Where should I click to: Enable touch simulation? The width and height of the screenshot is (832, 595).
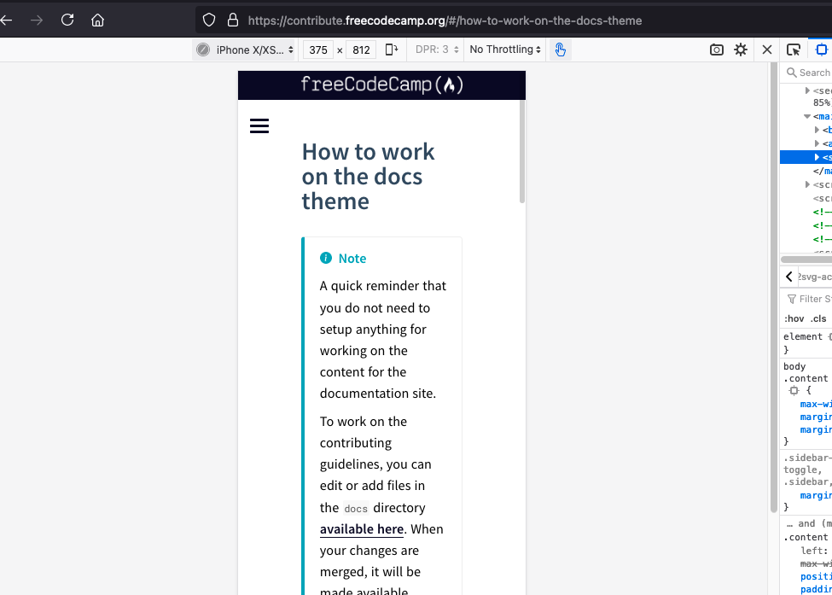pyautogui.click(x=560, y=50)
